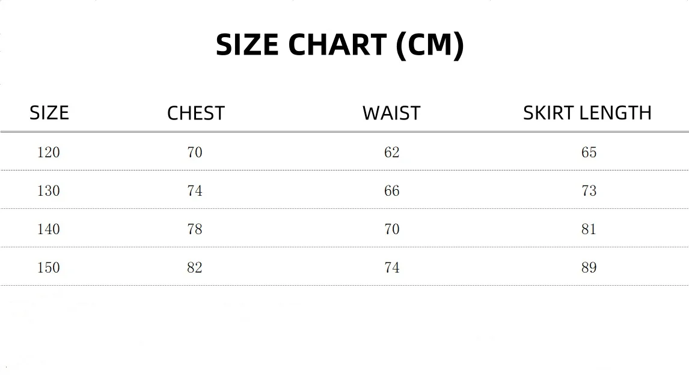Click skirt length value 81
The width and height of the screenshot is (689, 383).
point(589,229)
